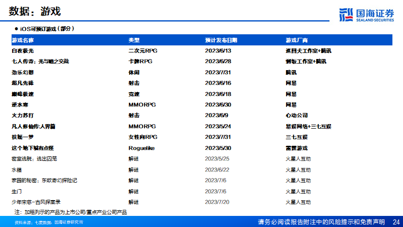Select the game name 密室逃脱：逃出囚笼
Viewport: 403px width, 227px height.
[34, 159]
